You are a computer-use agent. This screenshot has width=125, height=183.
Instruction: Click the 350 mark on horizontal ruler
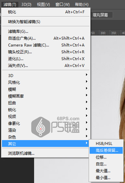click(114, 33)
